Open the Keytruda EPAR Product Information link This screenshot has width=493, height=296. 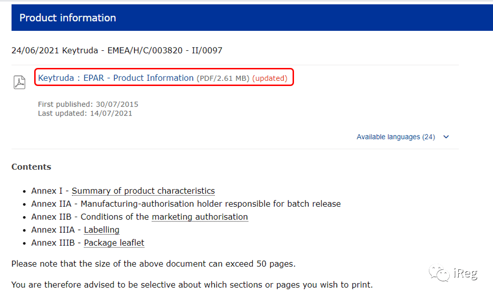click(x=116, y=78)
